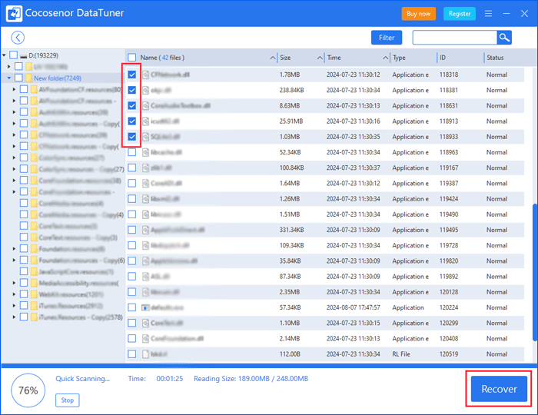Click WebKit.resources(1201) folder icon
This screenshot has height=415, width=538.
(x=34, y=294)
